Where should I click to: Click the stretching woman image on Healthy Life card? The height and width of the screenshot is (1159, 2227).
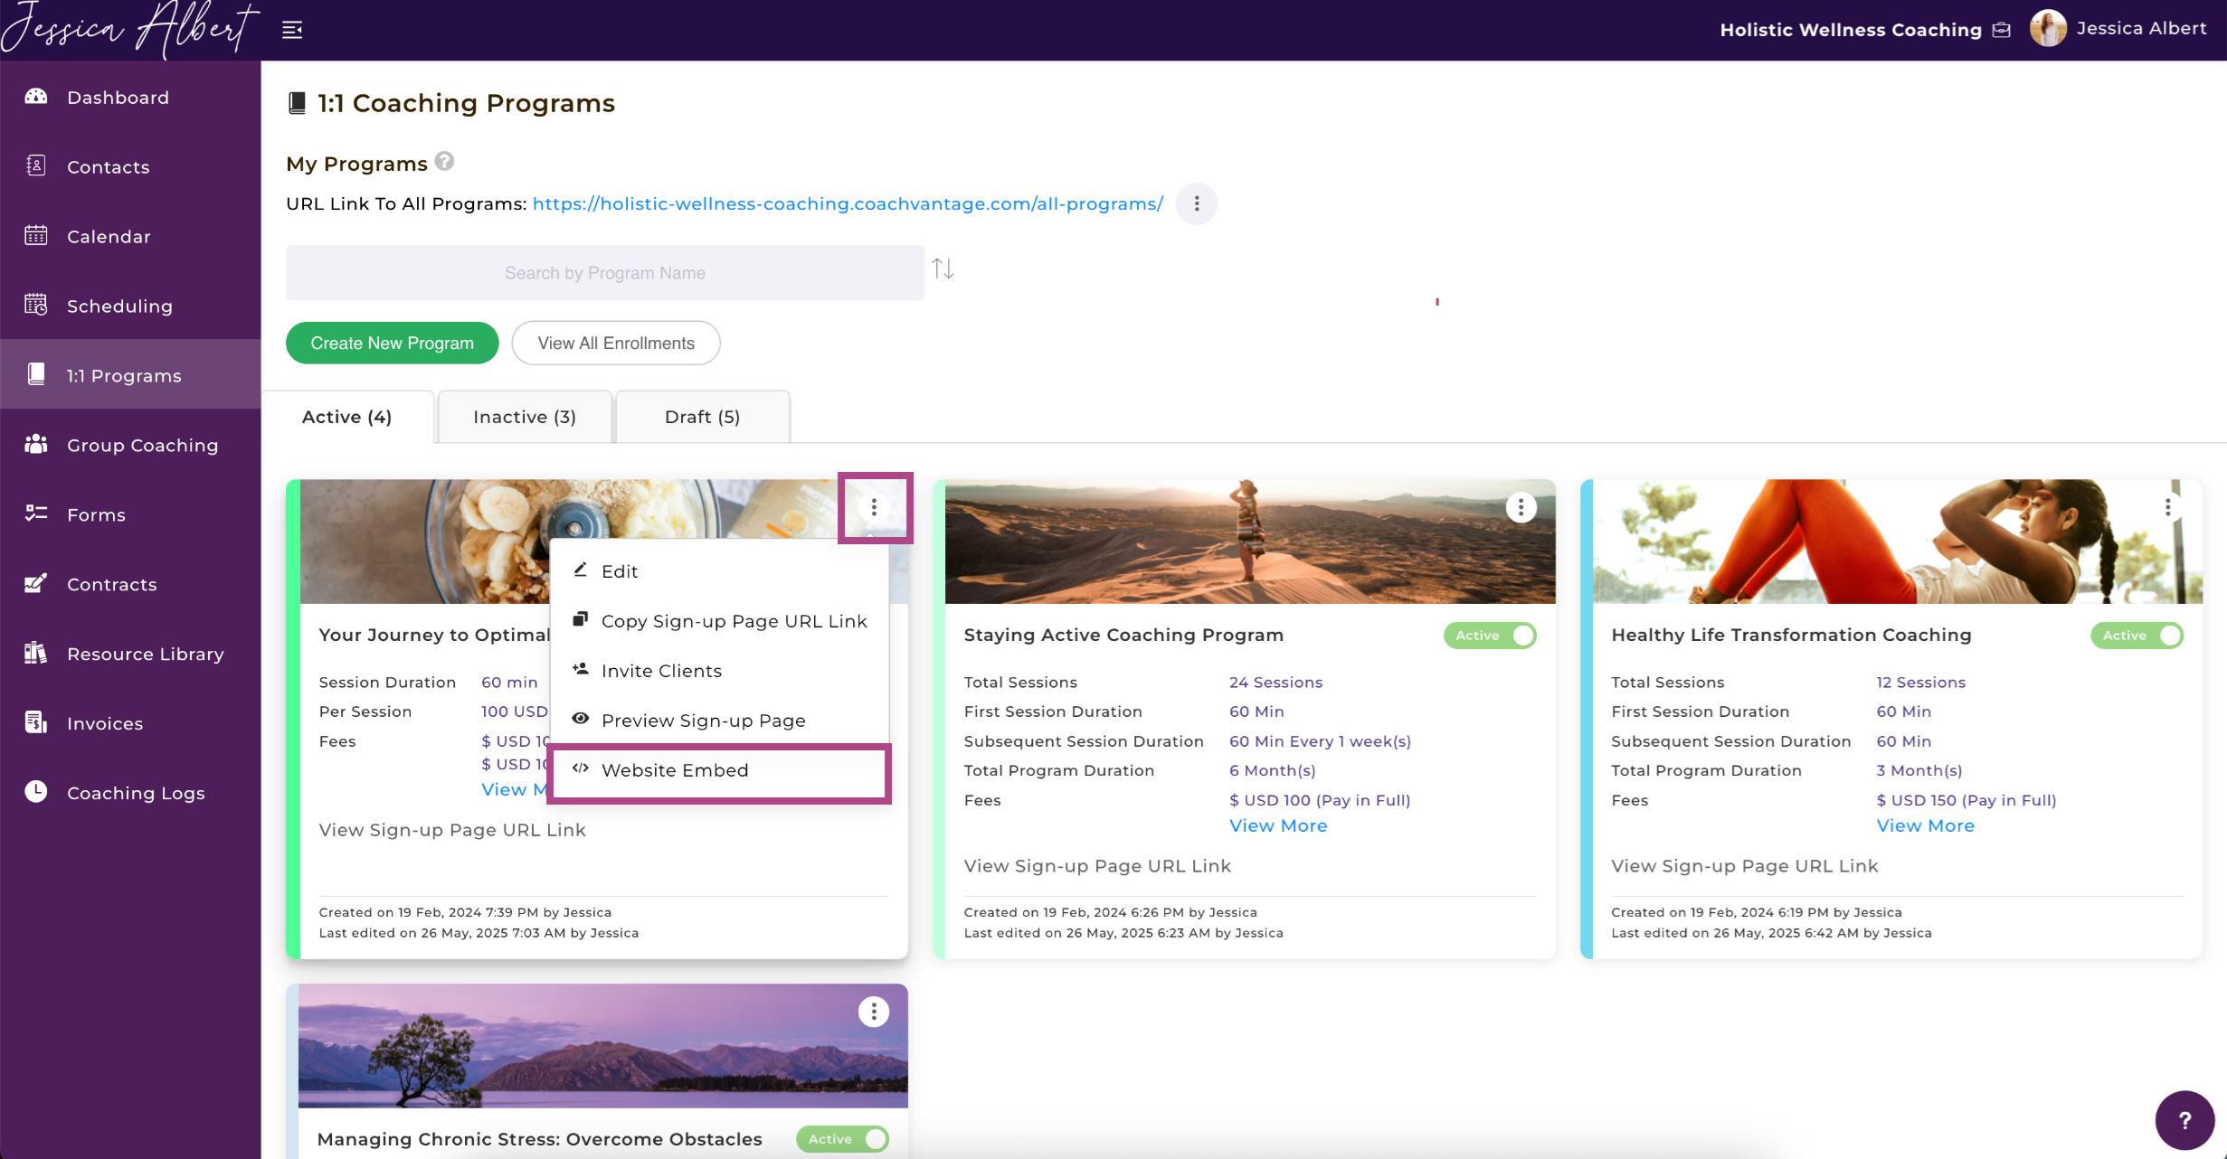(x=1897, y=542)
